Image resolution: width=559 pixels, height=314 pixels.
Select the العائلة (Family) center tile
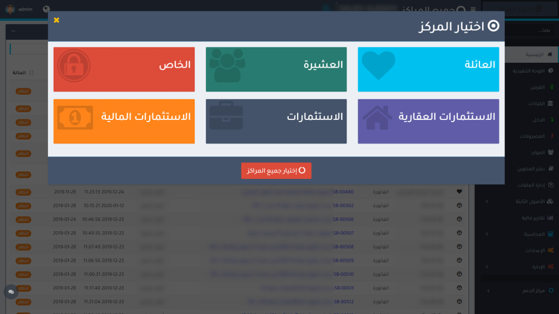pos(428,69)
